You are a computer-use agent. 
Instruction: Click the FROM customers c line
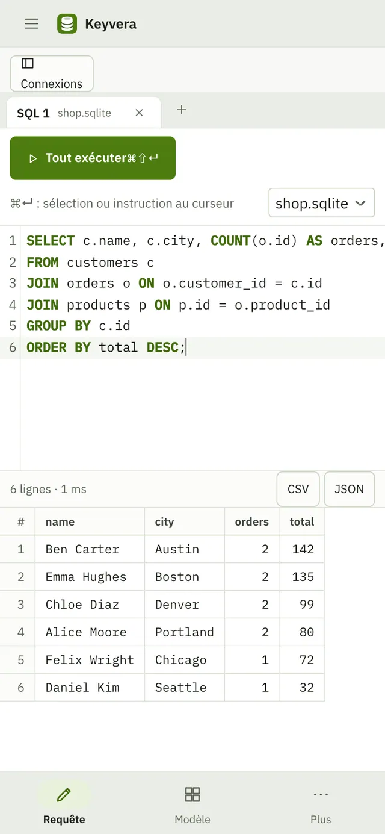[x=203, y=263]
